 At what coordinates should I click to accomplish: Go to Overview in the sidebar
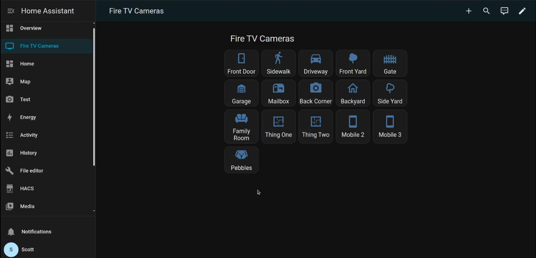(31, 28)
